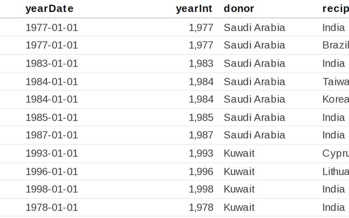349x218 pixels.
Task: Select the 1983-01-01 date cell
Action: (52, 63)
